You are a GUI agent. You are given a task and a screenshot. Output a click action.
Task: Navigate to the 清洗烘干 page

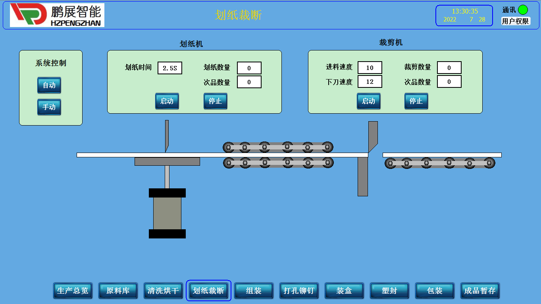163,291
